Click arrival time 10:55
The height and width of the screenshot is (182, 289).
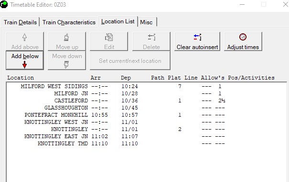99,115
